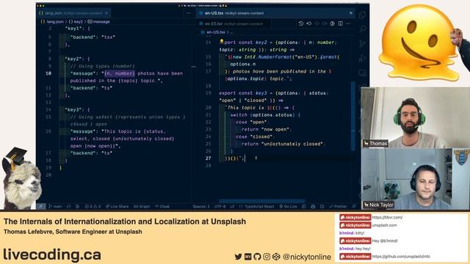470x264 pixels.
Task: Change UTF-8 file encoding
Action: [220, 207]
